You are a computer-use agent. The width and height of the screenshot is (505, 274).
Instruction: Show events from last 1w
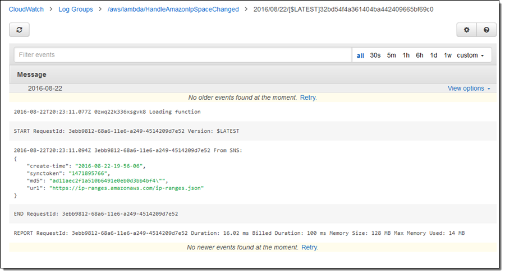click(448, 55)
